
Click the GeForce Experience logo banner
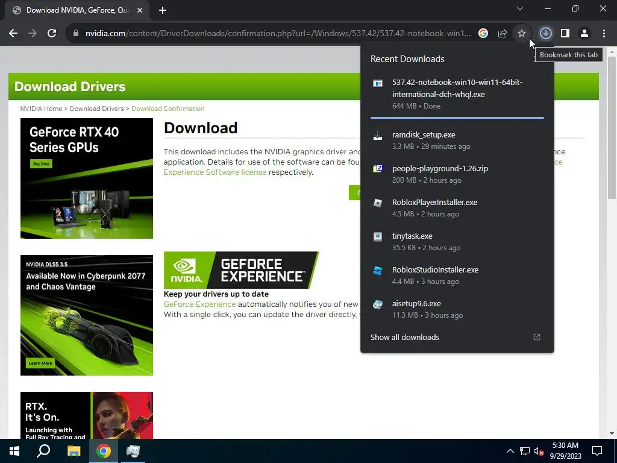241,270
